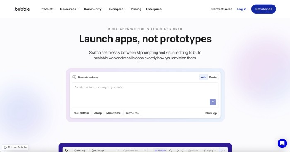Image resolution: width=290 pixels, height=152 pixels.
Task: Pick the Internal tool suggestion chip
Action: coord(132,113)
